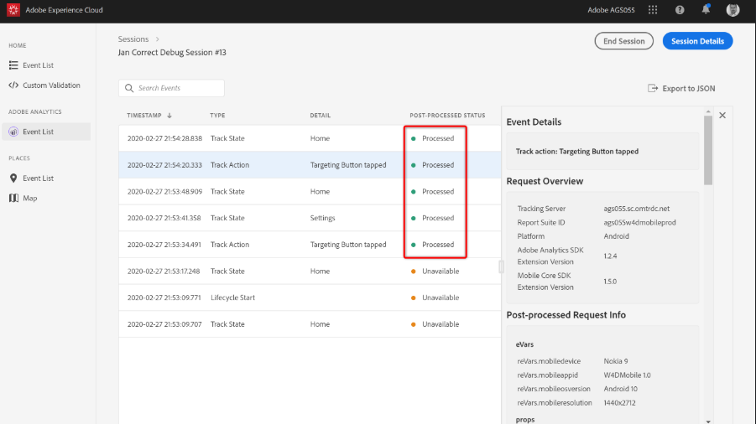The image size is (756, 424).
Task: Open the help question mark icon
Action: coord(680,9)
